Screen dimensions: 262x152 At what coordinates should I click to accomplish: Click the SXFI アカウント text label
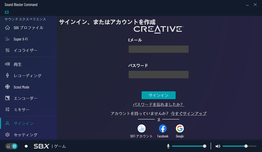pos(141,136)
